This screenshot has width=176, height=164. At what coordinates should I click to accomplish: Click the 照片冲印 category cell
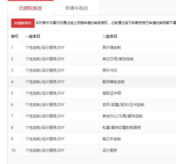(x=110, y=70)
